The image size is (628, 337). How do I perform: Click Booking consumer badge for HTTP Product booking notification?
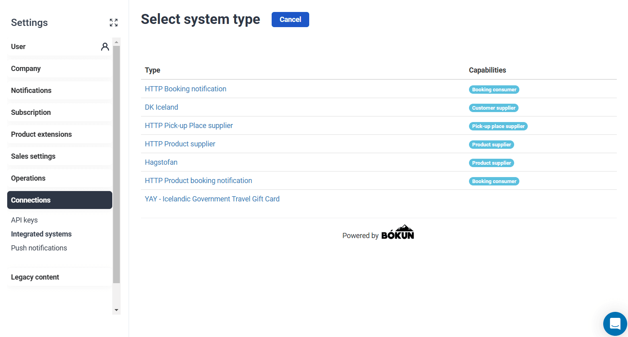[x=494, y=181]
